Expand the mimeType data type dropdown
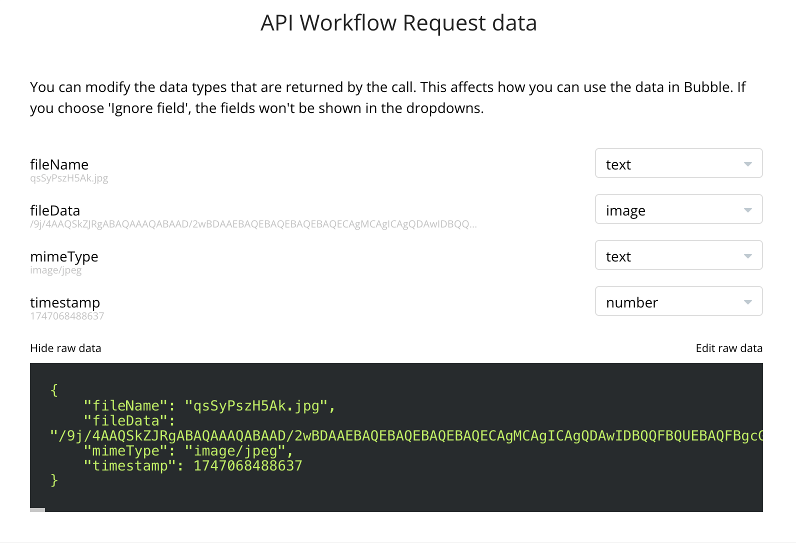 pyautogui.click(x=678, y=255)
